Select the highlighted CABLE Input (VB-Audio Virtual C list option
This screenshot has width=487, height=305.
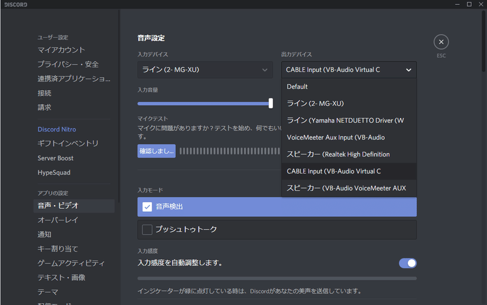(349, 171)
